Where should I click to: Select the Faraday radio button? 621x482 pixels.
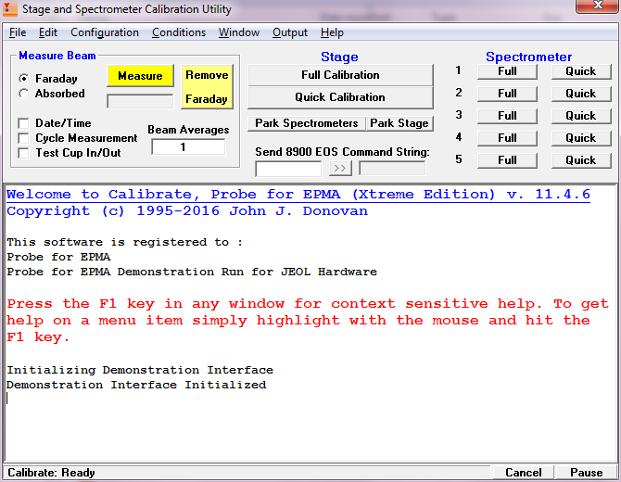point(24,79)
